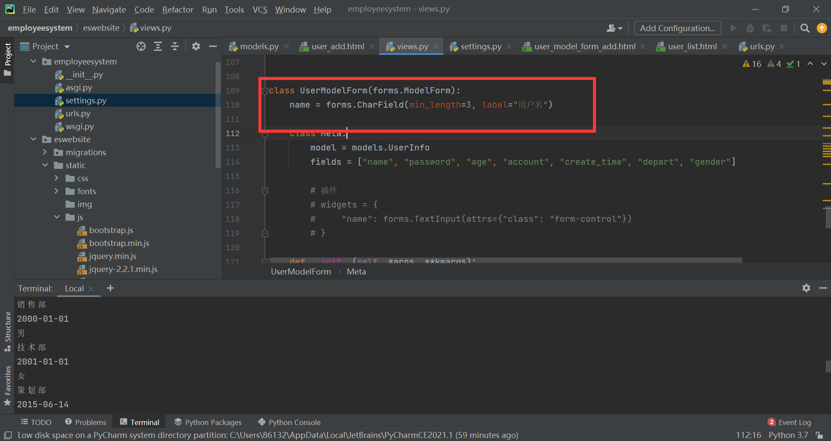This screenshot has height=441, width=831.
Task: Open the Refactor menu
Action: click(x=177, y=10)
